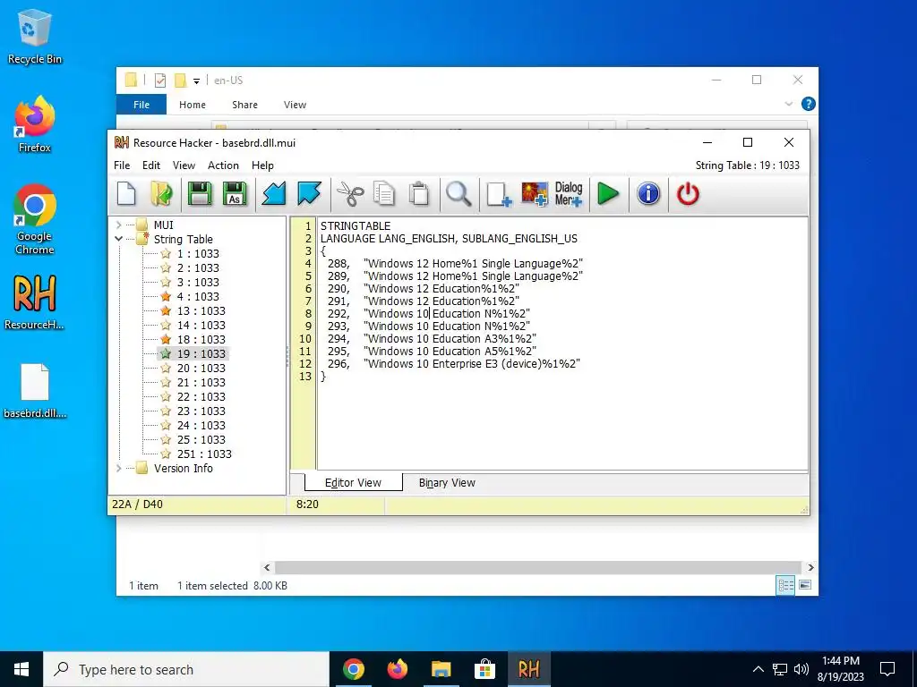Image resolution: width=917 pixels, height=687 pixels.
Task: Click the Add image resource icon
Action: 535,194
